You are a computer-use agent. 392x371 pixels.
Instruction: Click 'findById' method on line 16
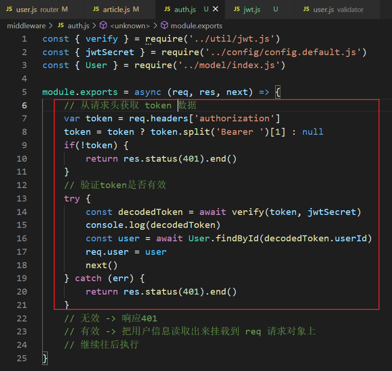click(237, 239)
